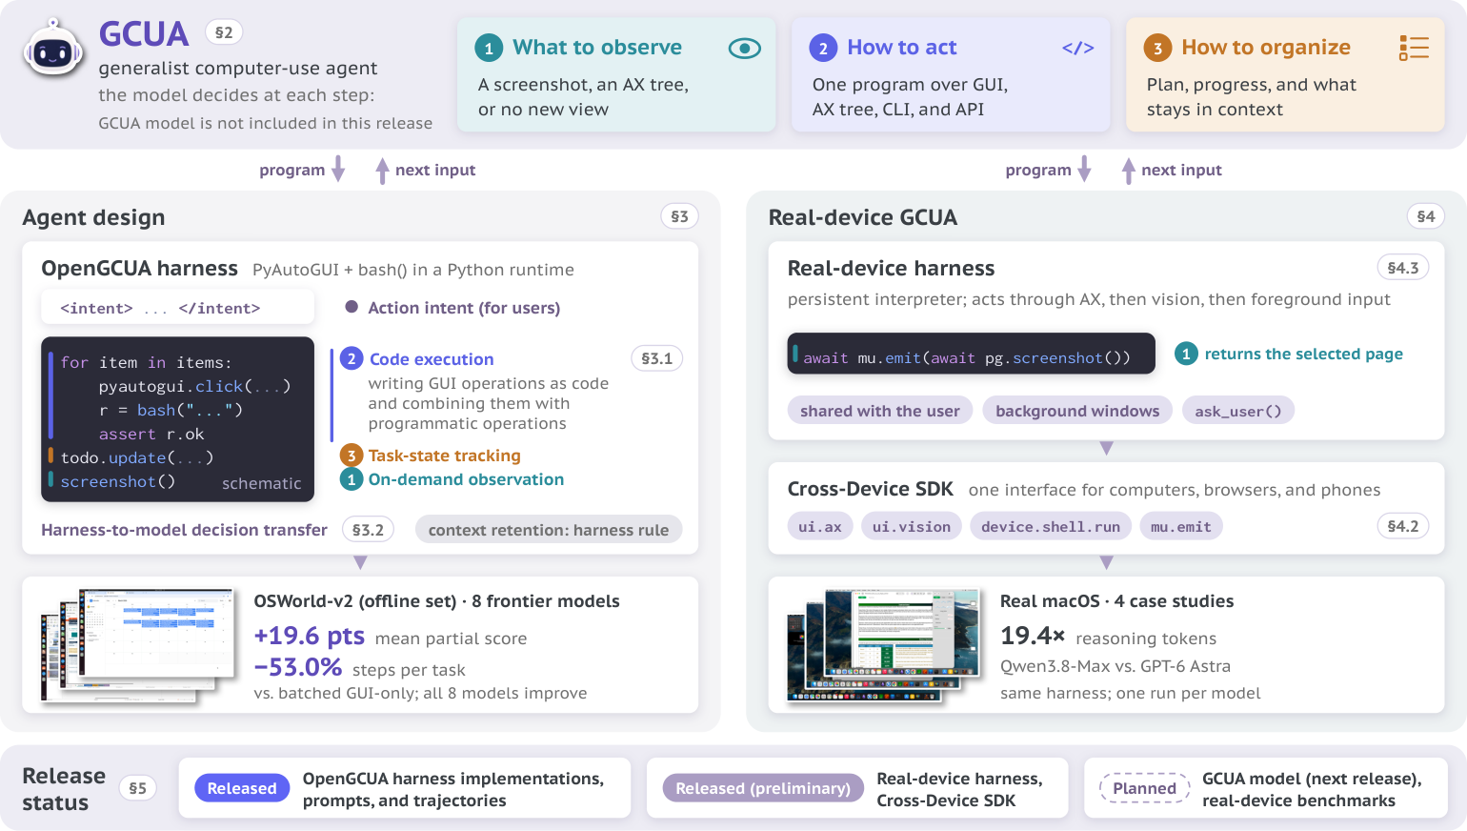The image size is (1467, 831).
Task: Click the '−53.0%' steps per task value
Action: 298,667
